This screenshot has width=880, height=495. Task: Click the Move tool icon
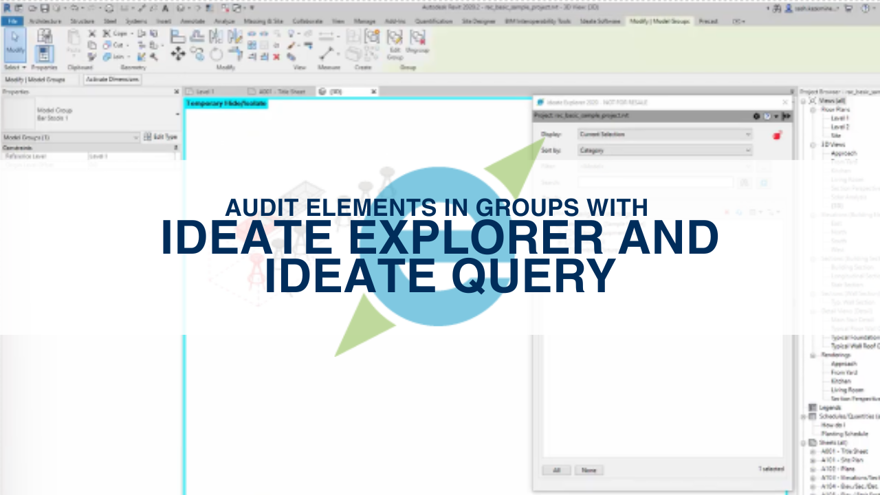click(178, 54)
